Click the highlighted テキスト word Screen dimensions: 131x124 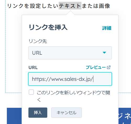click(70, 6)
